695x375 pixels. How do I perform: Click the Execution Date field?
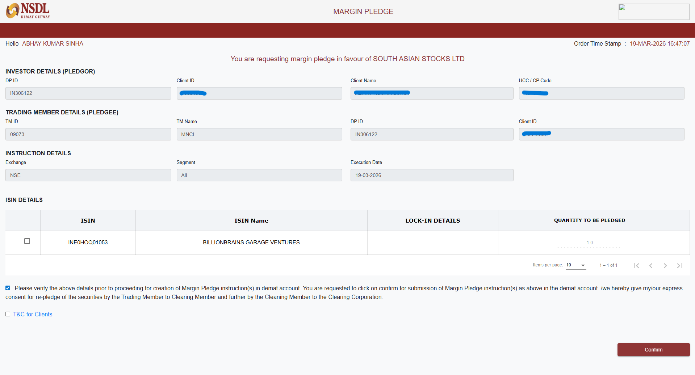(431, 175)
